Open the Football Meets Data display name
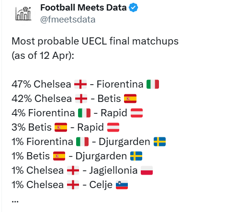Viewport: 249px width, 212px height. click(83, 8)
